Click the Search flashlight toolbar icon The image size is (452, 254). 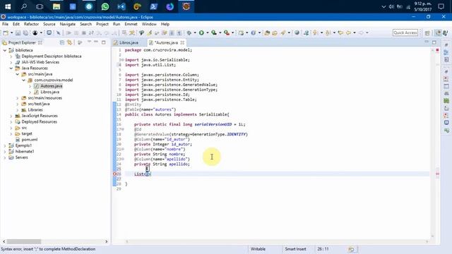coord(283,33)
